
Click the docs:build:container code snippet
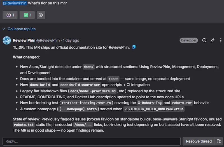coord(80,85)
